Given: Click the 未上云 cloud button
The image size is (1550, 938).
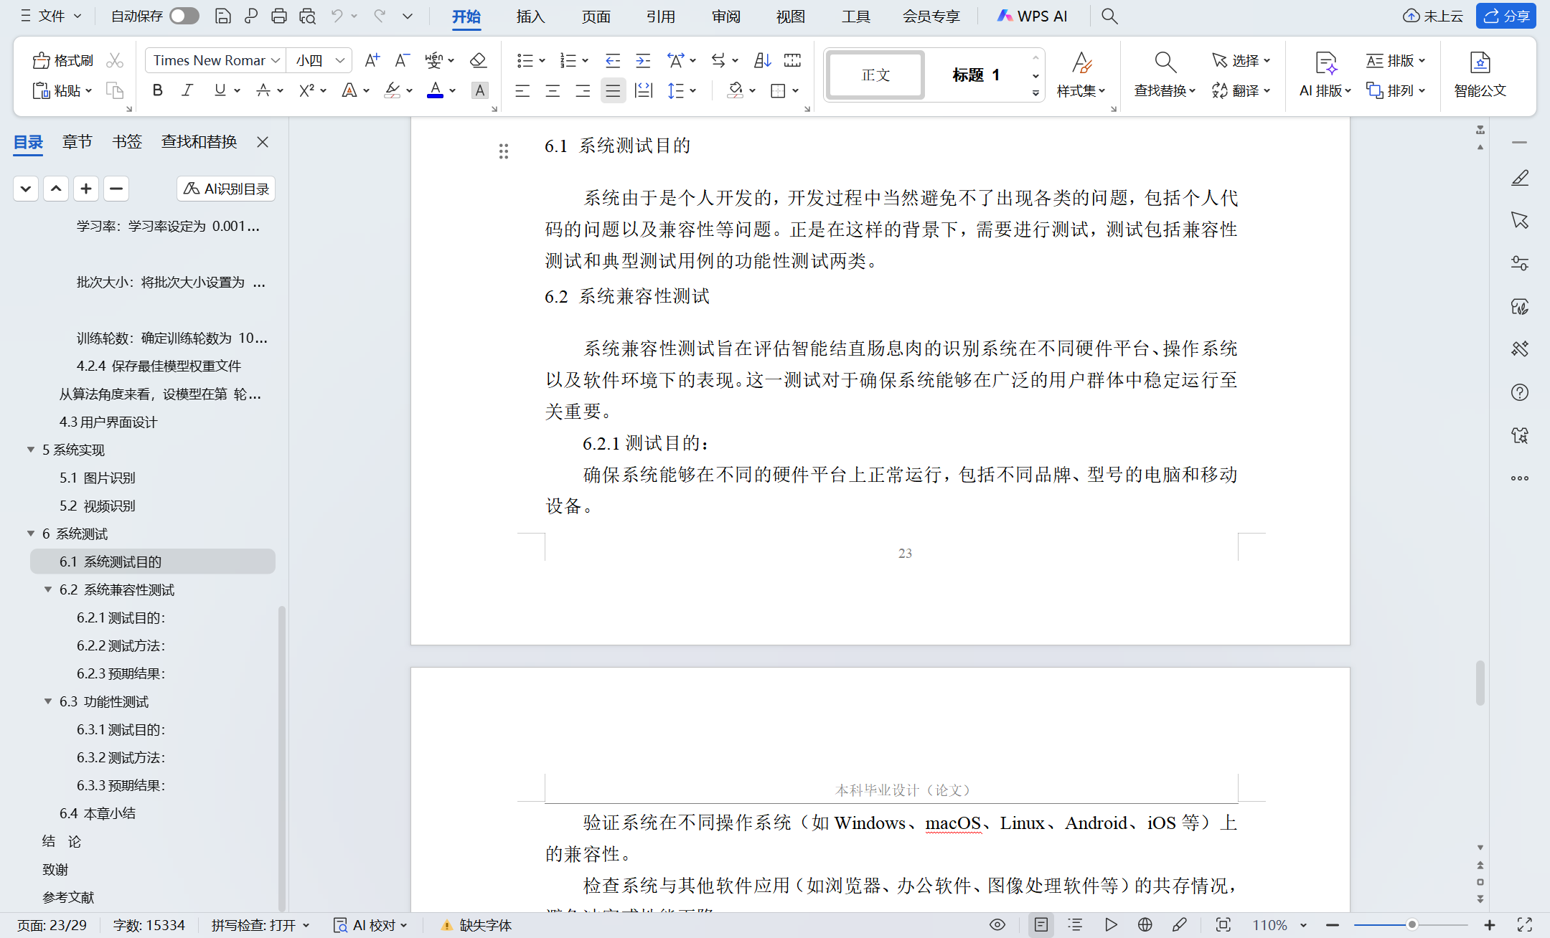Looking at the screenshot, I should click(x=1433, y=16).
